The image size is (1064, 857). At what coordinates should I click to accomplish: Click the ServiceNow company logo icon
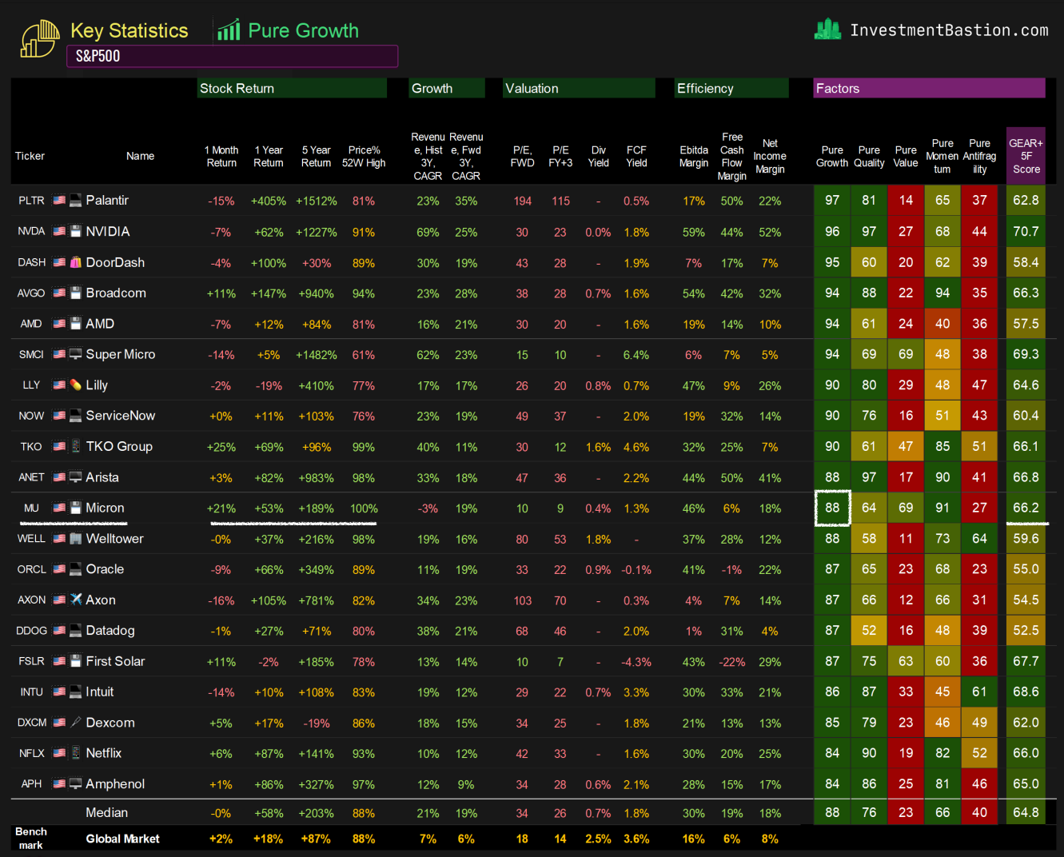click(76, 416)
